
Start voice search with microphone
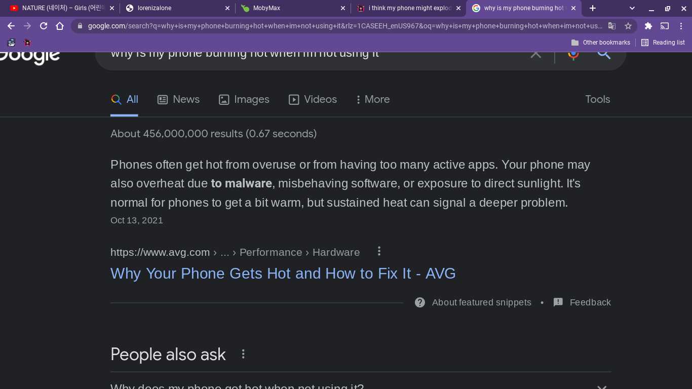[573, 54]
